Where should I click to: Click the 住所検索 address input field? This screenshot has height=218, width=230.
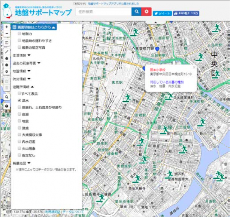pyautogui.click(x=103, y=12)
